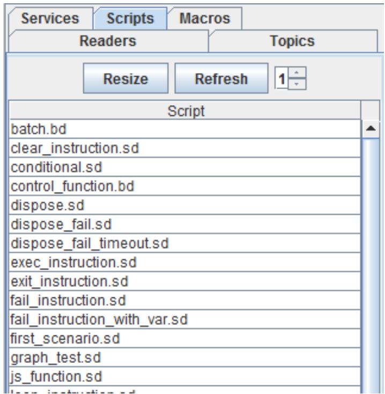Open the Macros tab
This screenshot has height=394, width=385.
click(x=205, y=19)
